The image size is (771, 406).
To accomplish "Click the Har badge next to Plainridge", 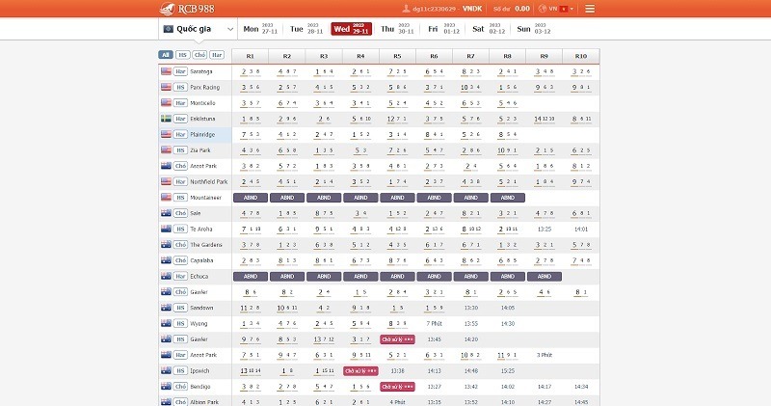I will pos(180,134).
